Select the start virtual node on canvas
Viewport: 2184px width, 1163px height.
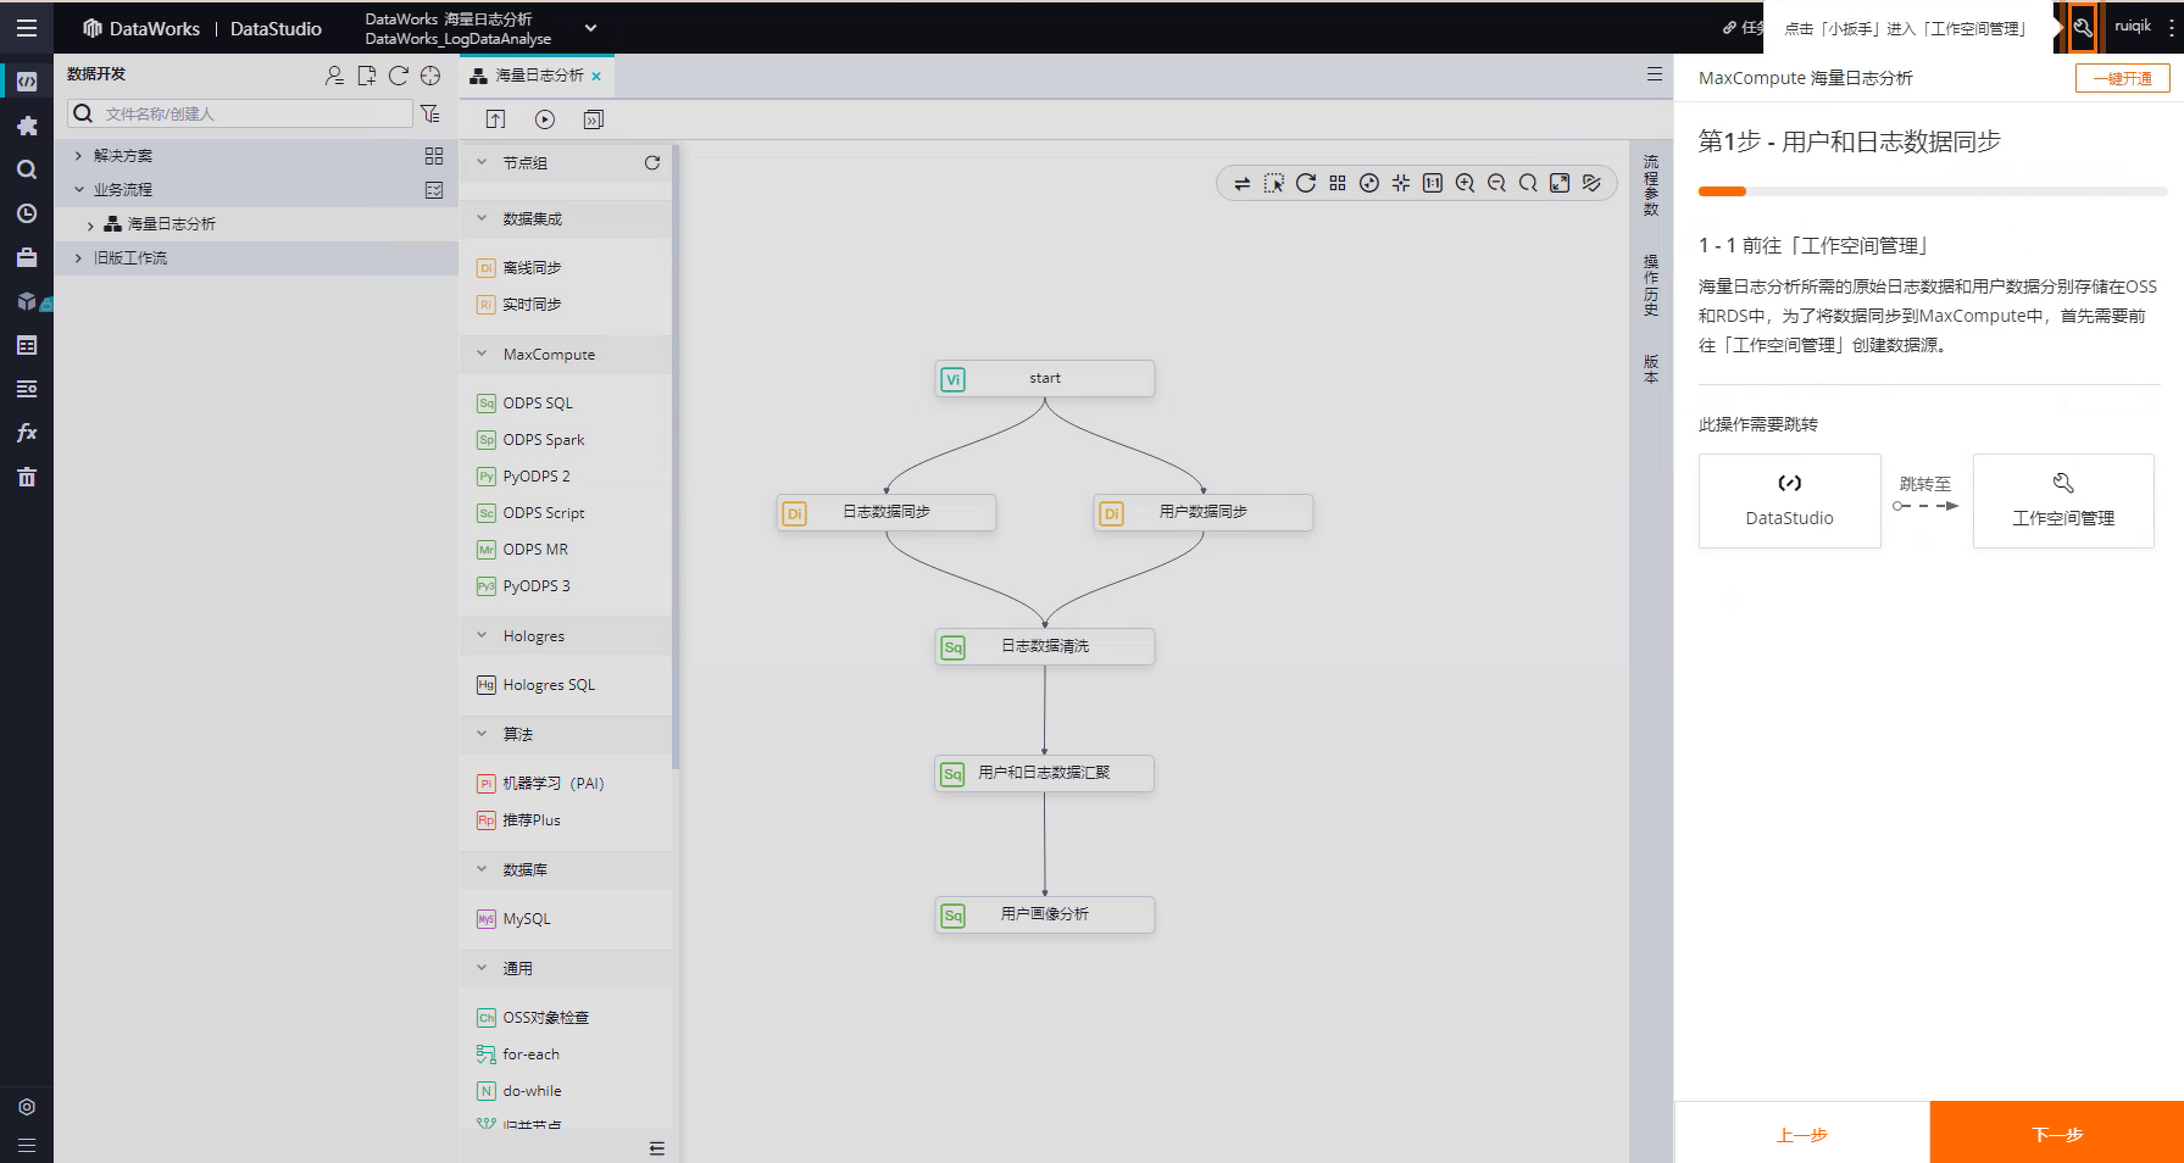(x=1044, y=379)
